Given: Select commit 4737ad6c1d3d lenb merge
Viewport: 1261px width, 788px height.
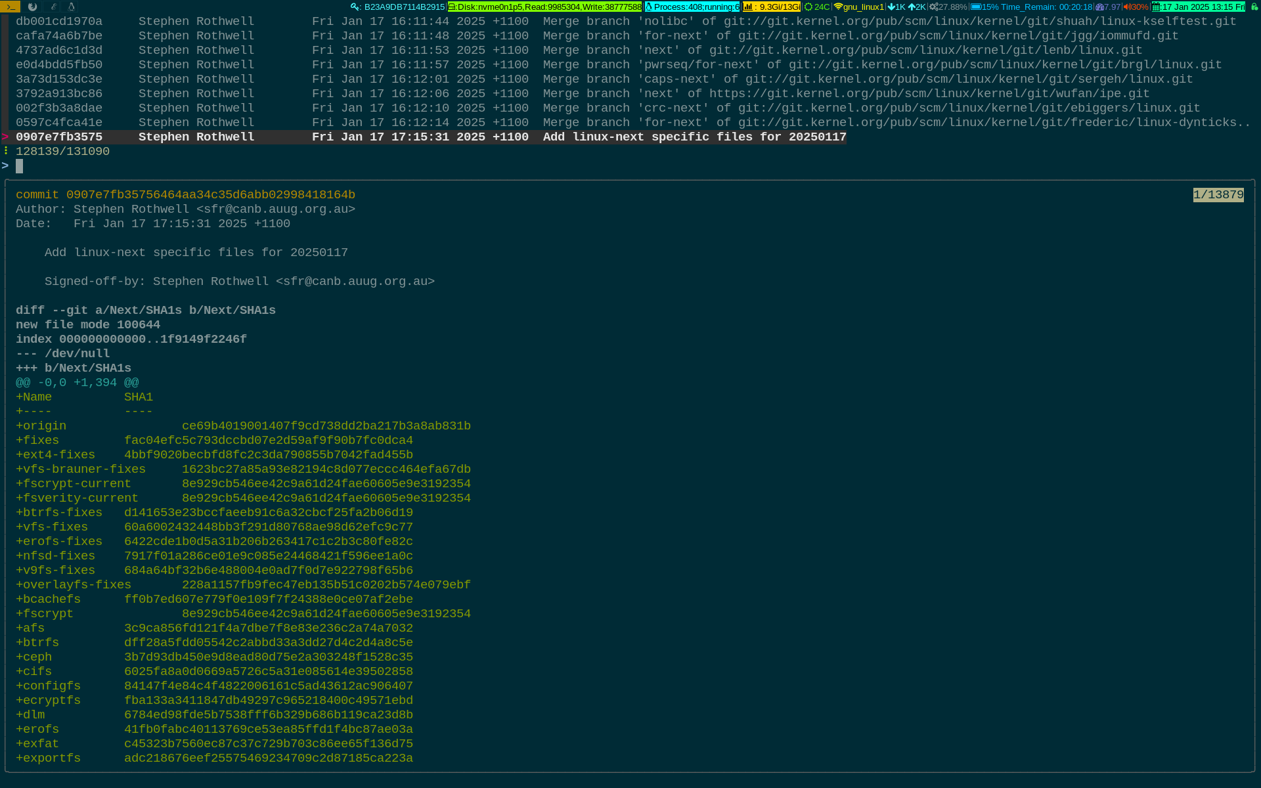Looking at the screenshot, I should click(579, 50).
